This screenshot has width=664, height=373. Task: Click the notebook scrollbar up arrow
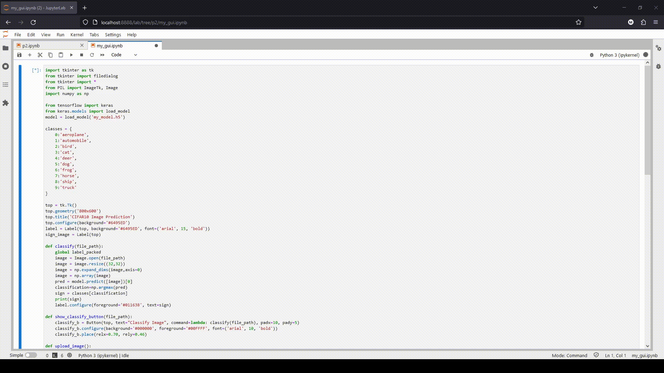coord(647,63)
